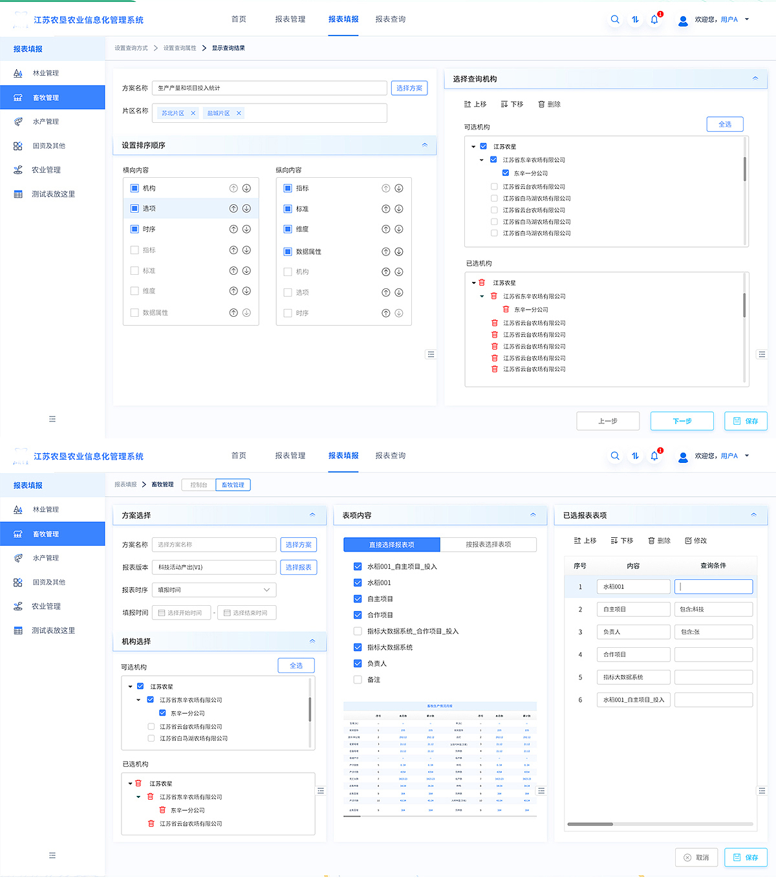Open the 报表时序 dropdown showing 填报时间

point(214,590)
